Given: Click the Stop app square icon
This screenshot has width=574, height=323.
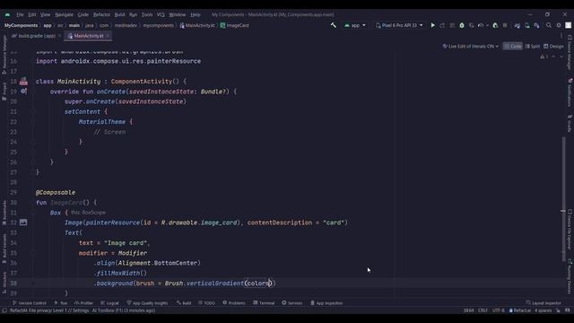Looking at the screenshot, I should tap(505, 25).
